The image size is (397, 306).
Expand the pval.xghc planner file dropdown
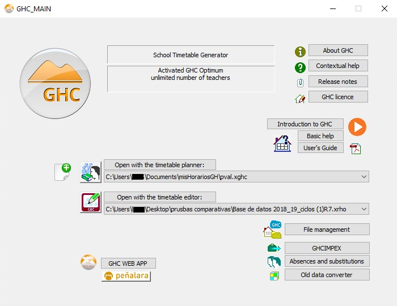click(364, 177)
